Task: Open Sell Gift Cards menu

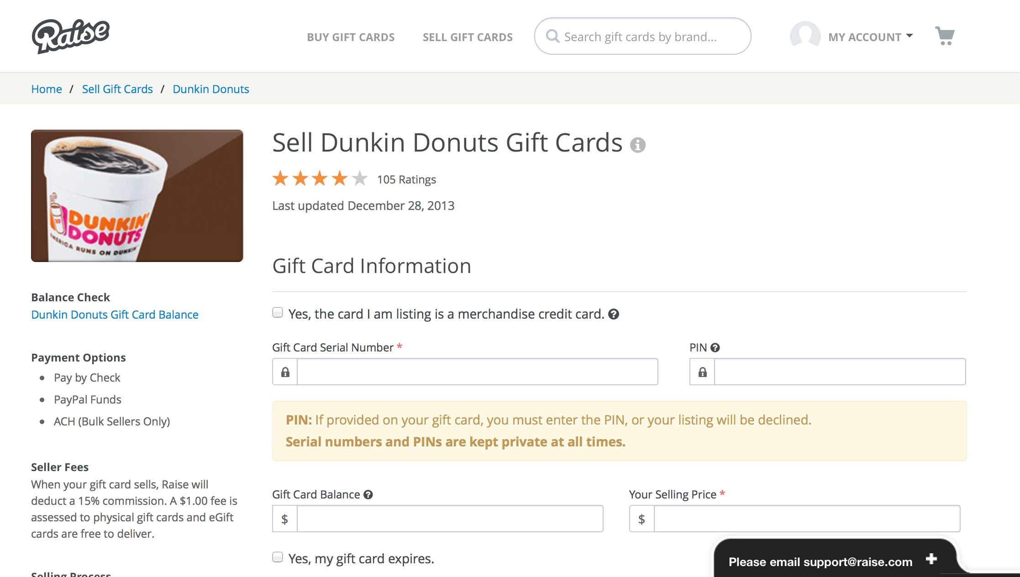Action: coord(468,37)
